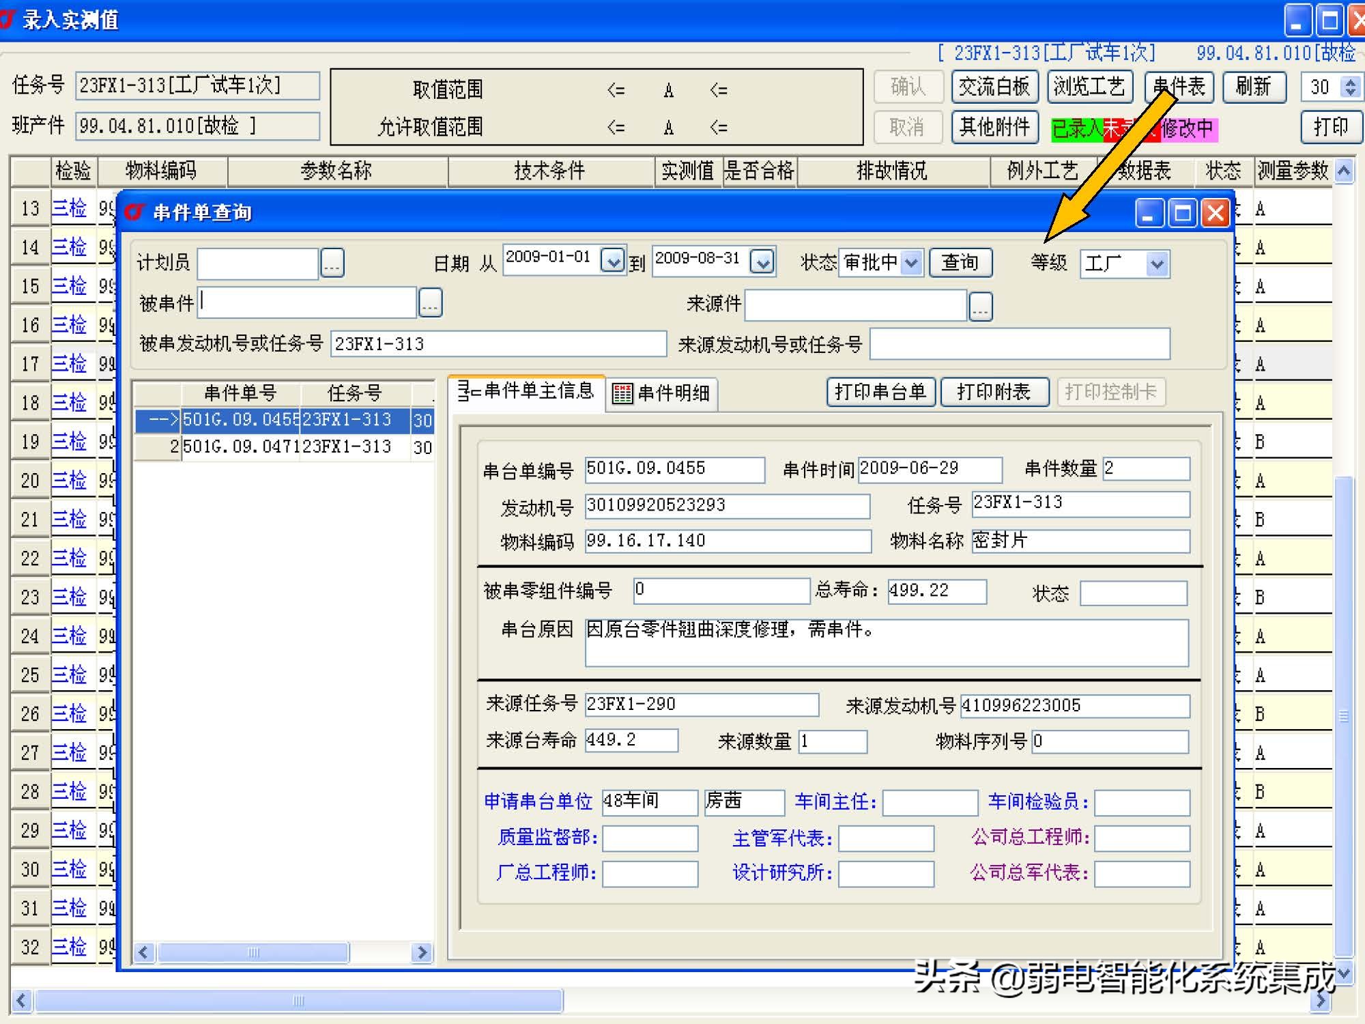Click the 公司总工程师 signature field
1365x1024 pixels.
[1143, 838]
